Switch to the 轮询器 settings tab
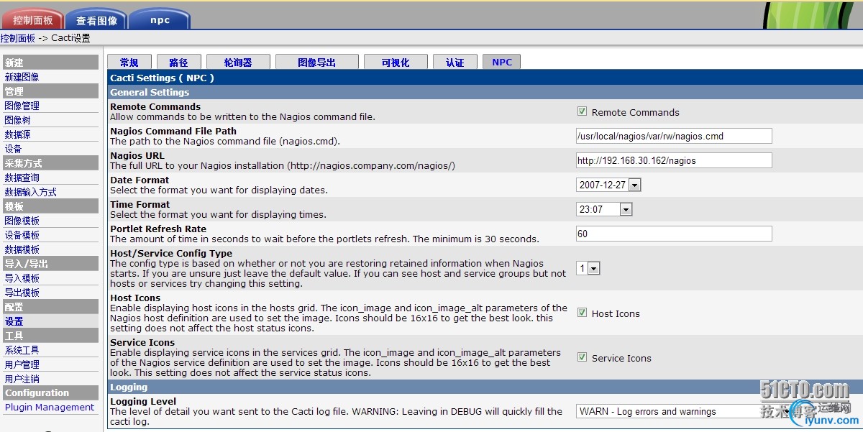Viewport: 863px width, 432px height. 238,63
